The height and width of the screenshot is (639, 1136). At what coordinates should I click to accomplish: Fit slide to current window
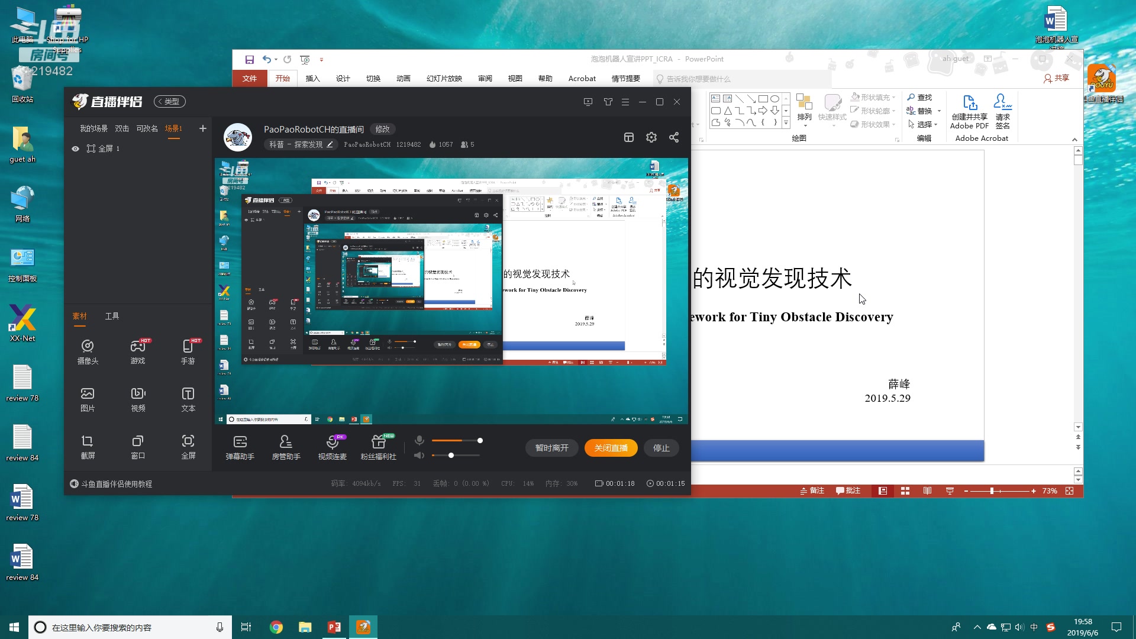1069,491
